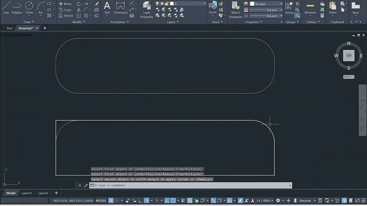Click the WCS coordinate system button
The width and height of the screenshot is (367, 206).
coord(349,77)
